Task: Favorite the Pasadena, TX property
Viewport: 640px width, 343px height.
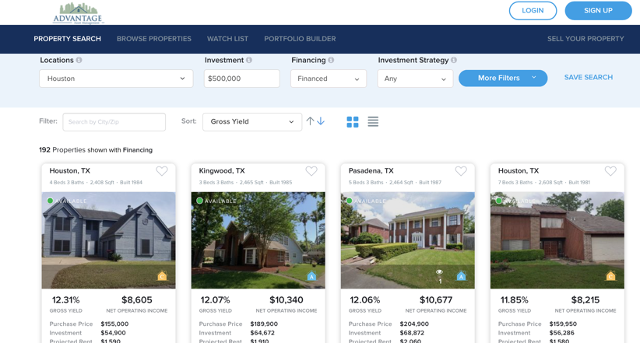Action: (x=461, y=171)
